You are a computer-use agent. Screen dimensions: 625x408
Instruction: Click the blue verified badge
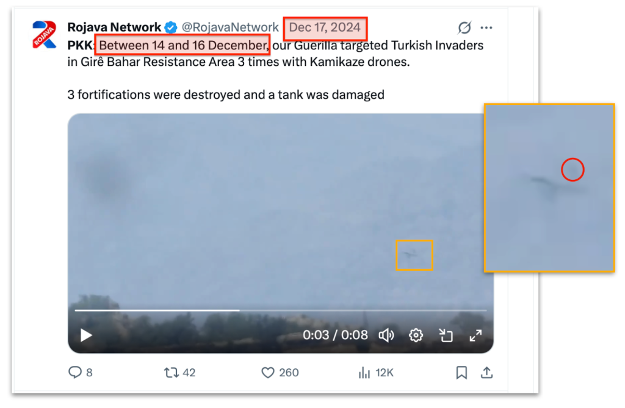[x=172, y=27]
